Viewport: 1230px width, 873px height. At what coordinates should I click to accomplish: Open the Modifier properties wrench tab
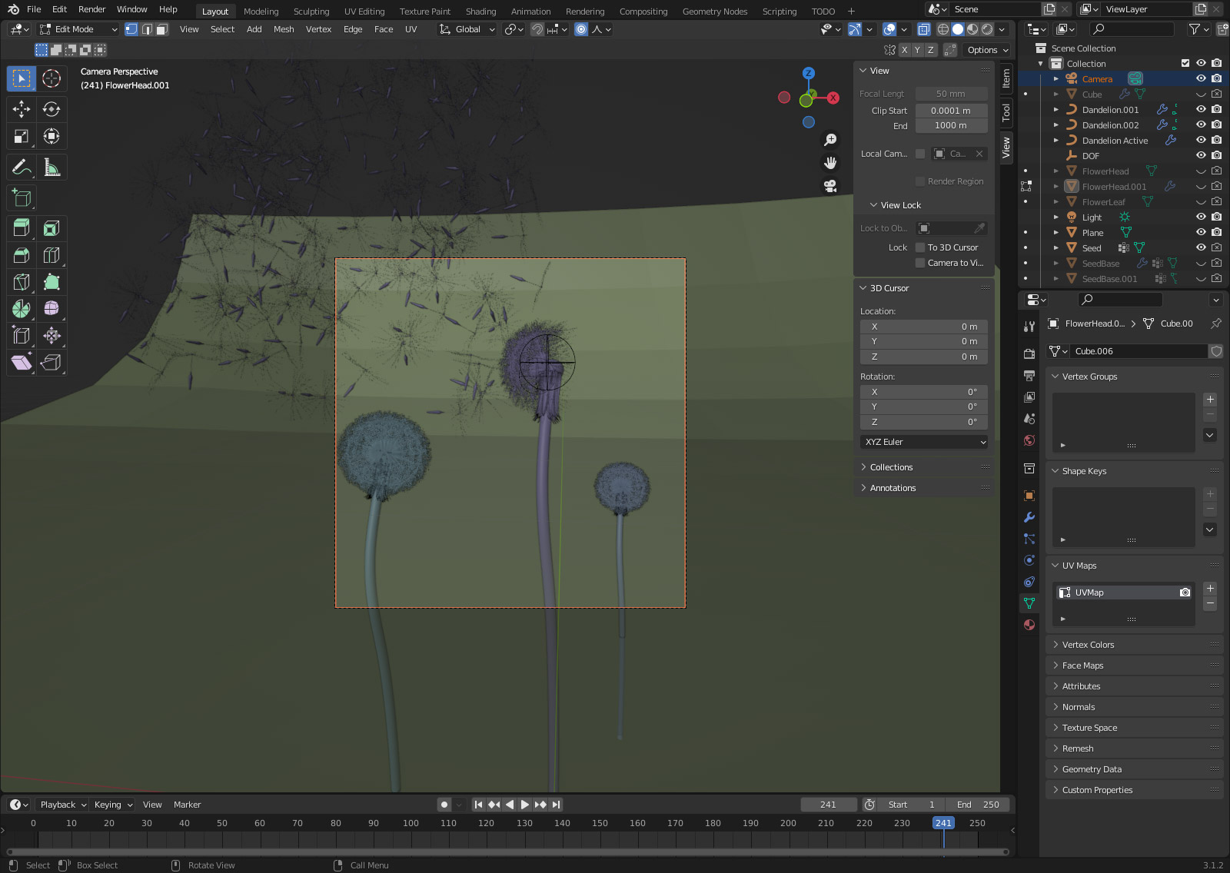(x=1029, y=517)
